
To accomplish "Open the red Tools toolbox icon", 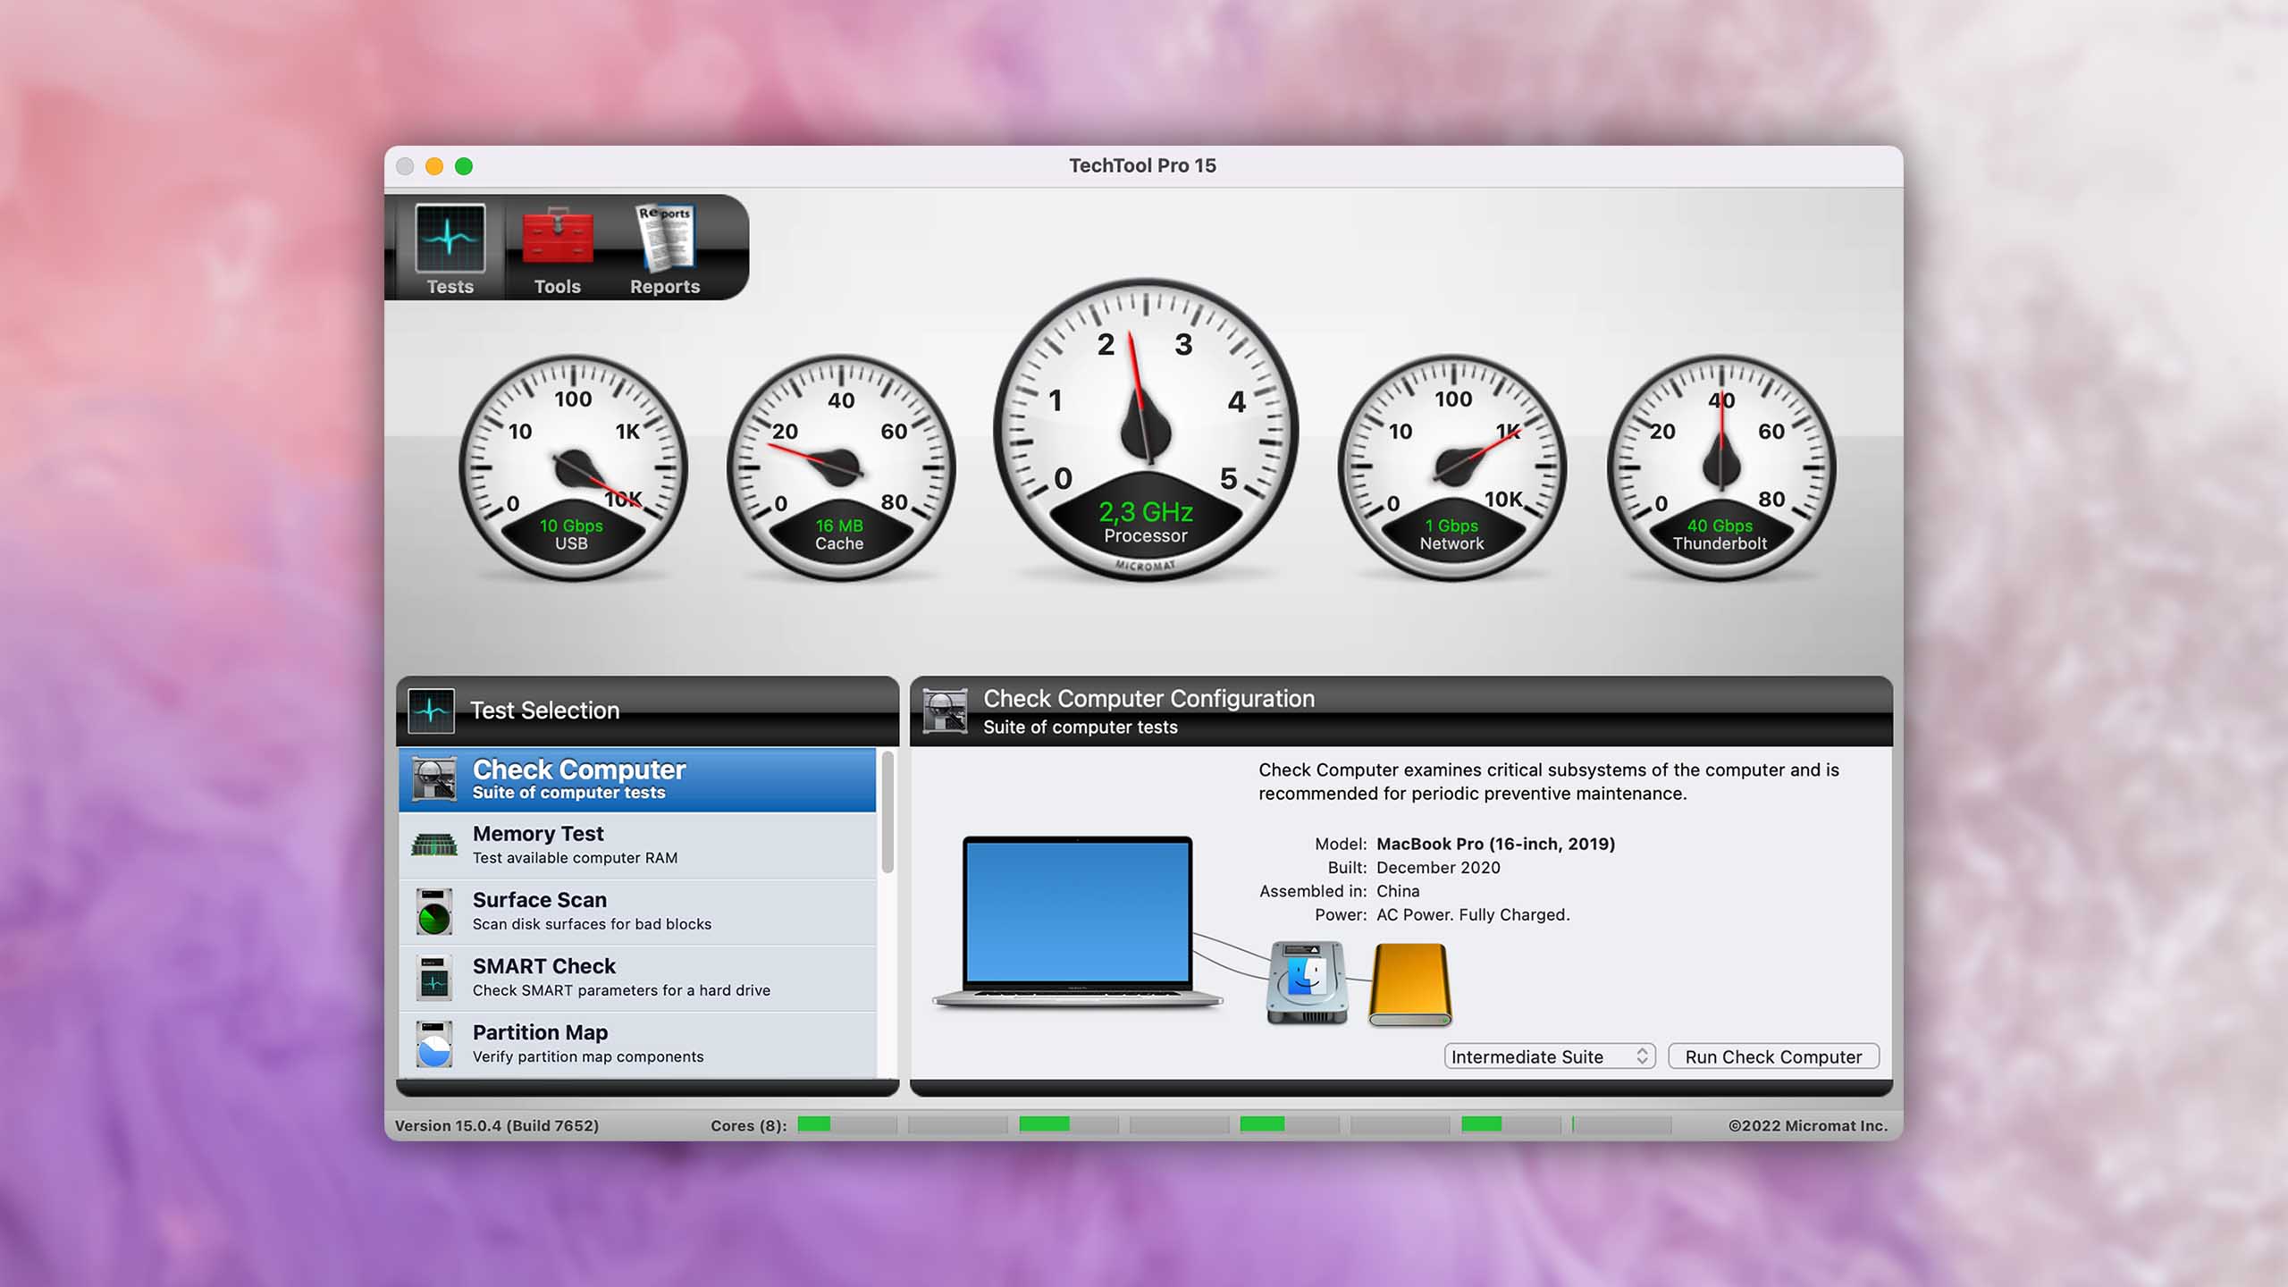I will [558, 236].
